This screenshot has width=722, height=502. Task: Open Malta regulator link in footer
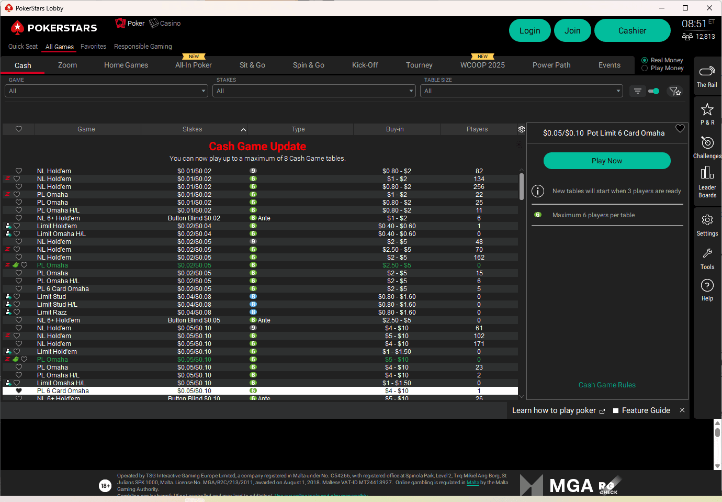click(472, 483)
